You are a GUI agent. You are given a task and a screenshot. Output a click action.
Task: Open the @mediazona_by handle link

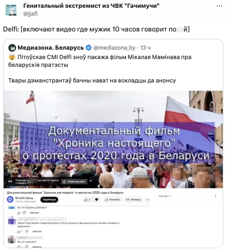[x=114, y=48]
